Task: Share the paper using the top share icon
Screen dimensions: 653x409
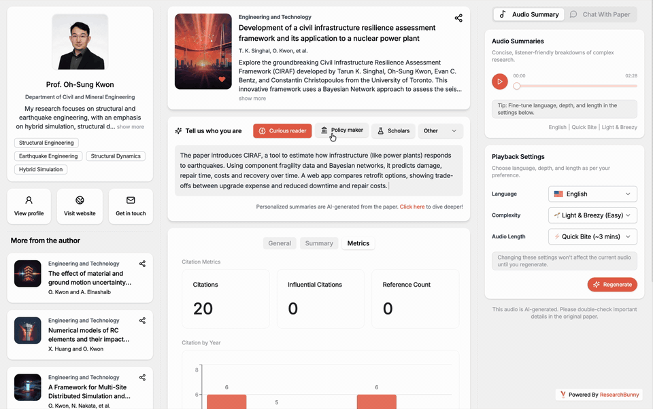Action: (458, 18)
